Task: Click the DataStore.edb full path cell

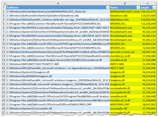Action: [x=58, y=15]
